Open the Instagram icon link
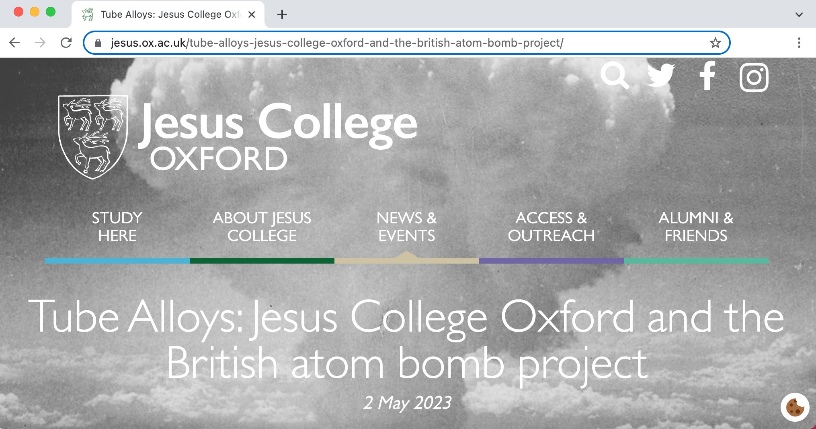The height and width of the screenshot is (429, 816). tap(754, 77)
